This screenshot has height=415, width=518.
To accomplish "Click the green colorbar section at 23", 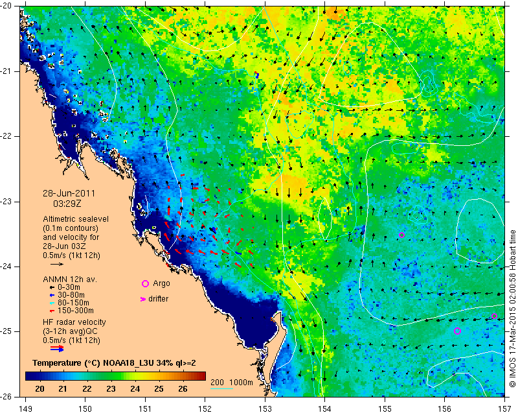I will (x=111, y=376).
